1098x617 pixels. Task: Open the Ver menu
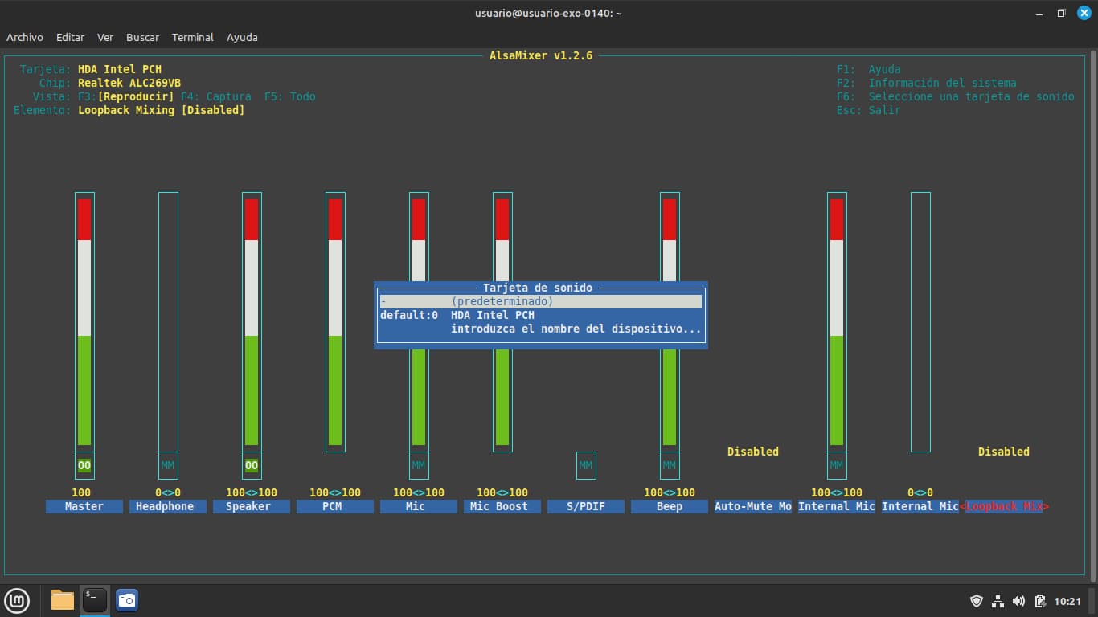coord(105,37)
